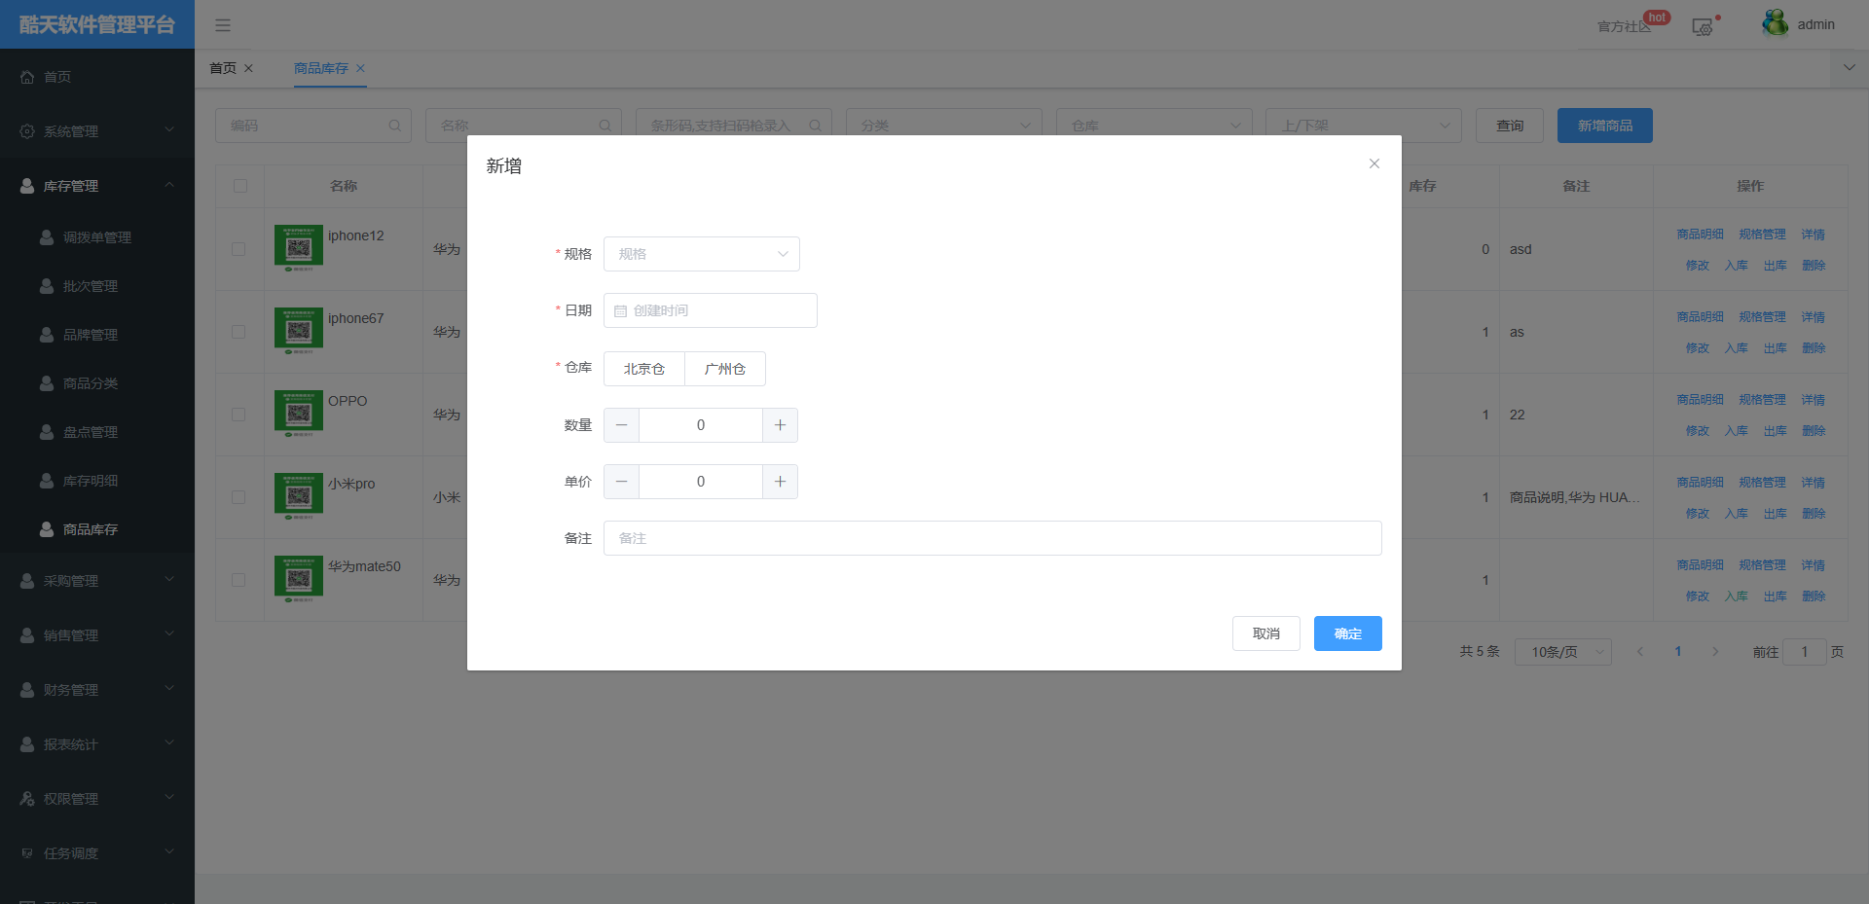1869x904 pixels.
Task: Click the 取消 button
Action: click(x=1265, y=633)
